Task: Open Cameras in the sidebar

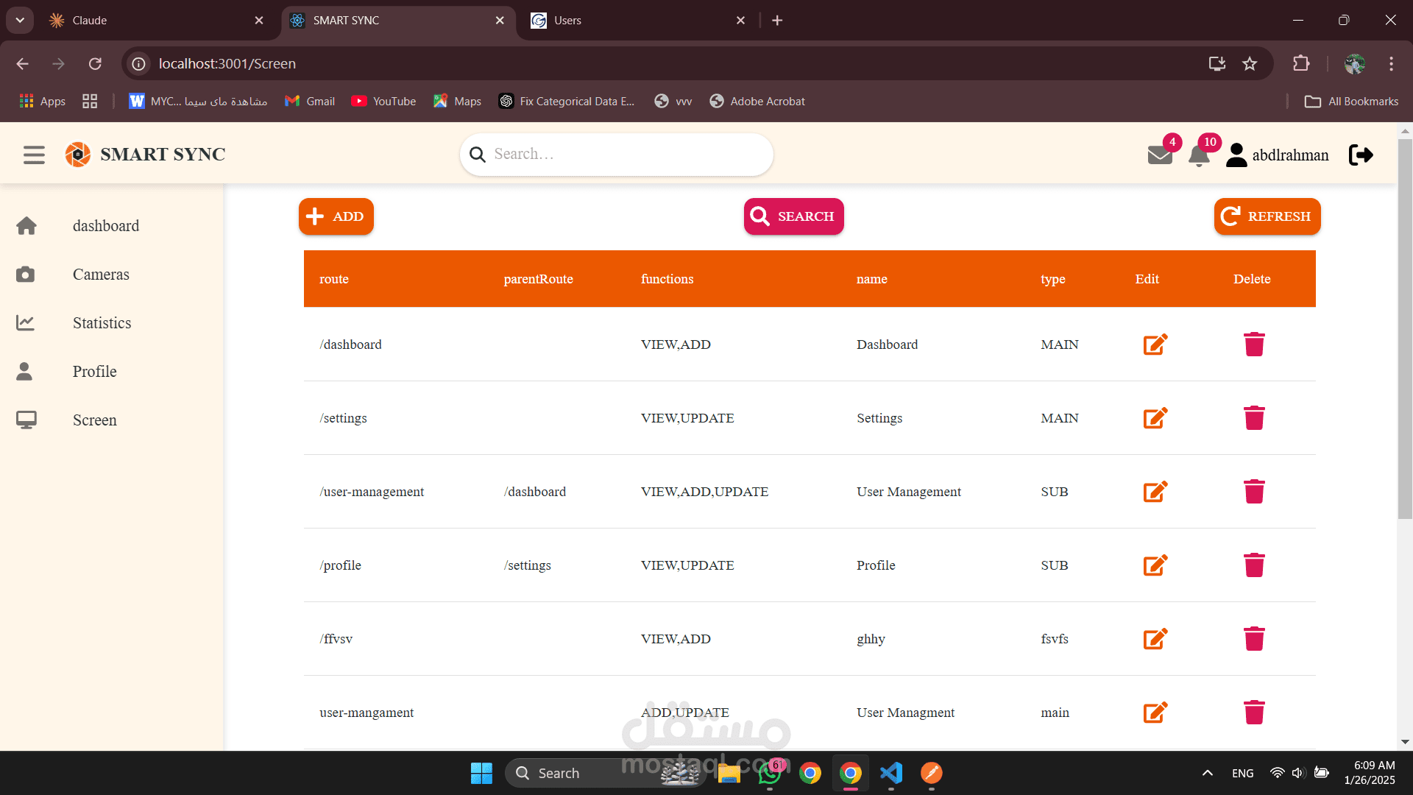Action: coord(101,275)
